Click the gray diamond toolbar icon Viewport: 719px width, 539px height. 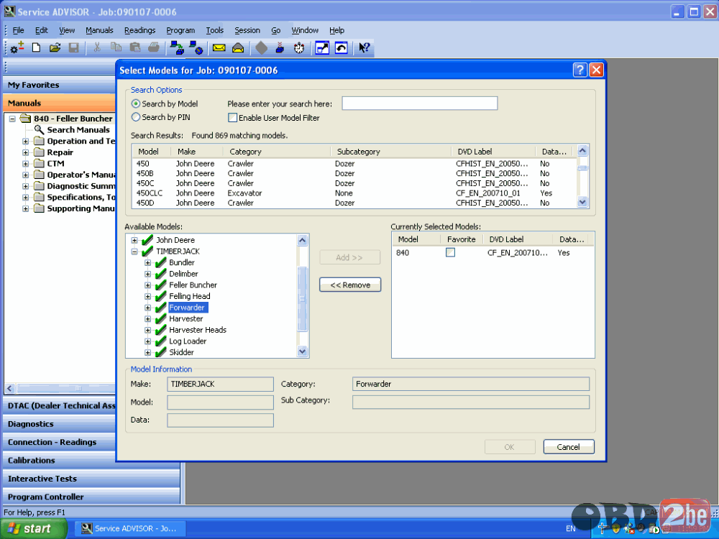[x=262, y=47]
